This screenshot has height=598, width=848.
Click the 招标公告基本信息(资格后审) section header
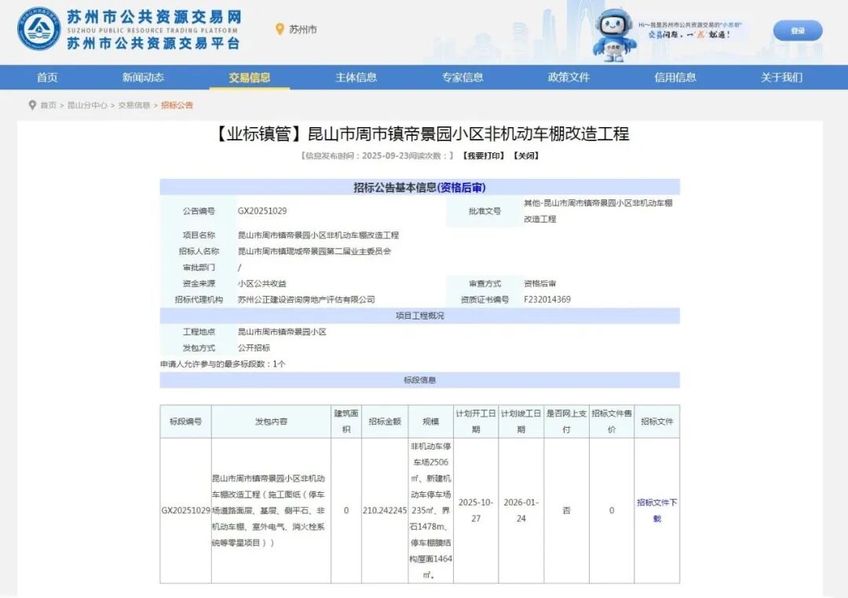click(419, 187)
